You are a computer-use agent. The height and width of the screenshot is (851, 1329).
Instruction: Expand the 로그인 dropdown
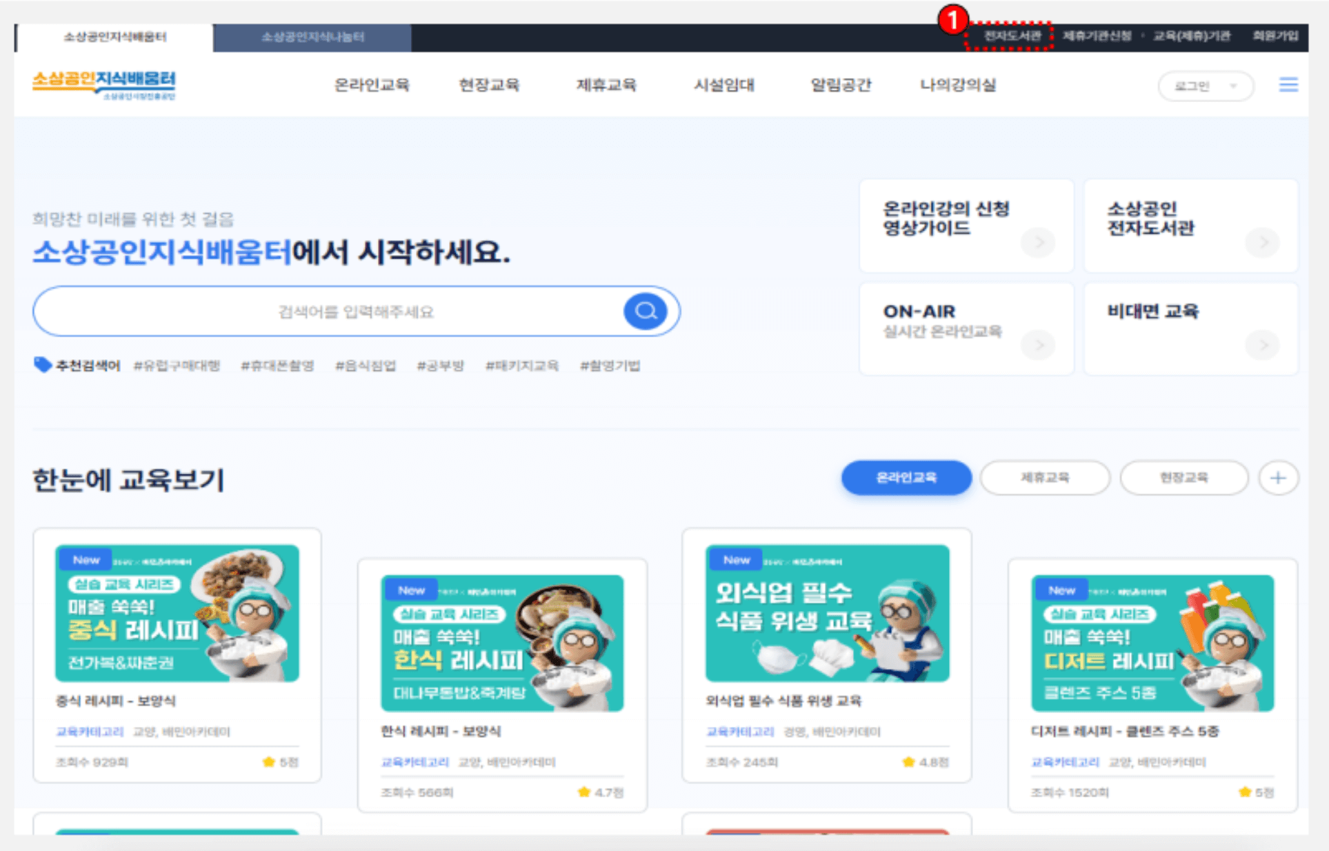(x=1205, y=86)
